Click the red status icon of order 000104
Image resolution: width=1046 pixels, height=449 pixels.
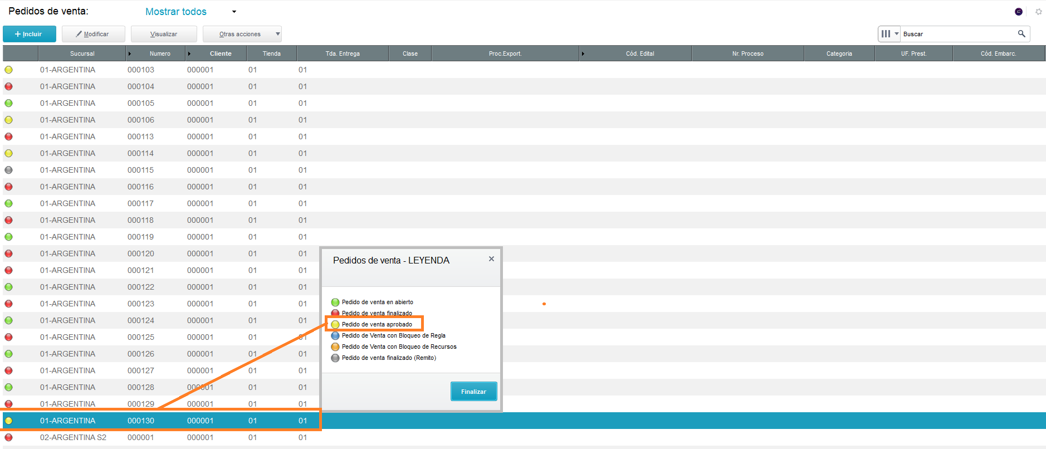coord(8,86)
